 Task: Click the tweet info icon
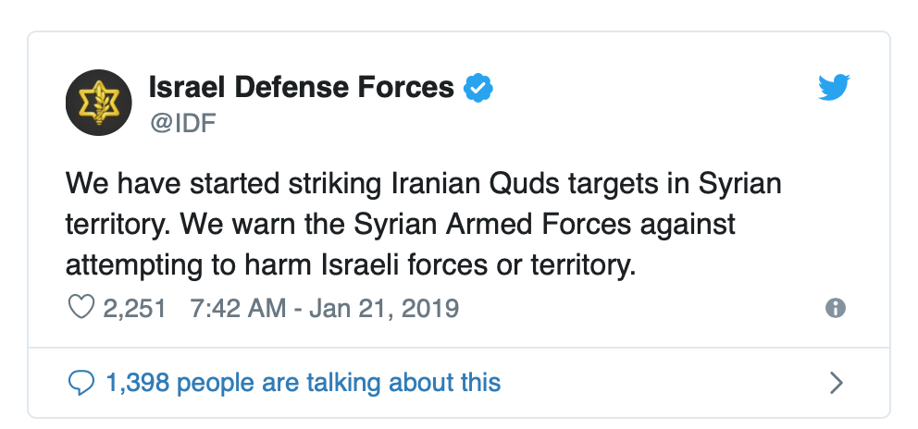coord(835,309)
